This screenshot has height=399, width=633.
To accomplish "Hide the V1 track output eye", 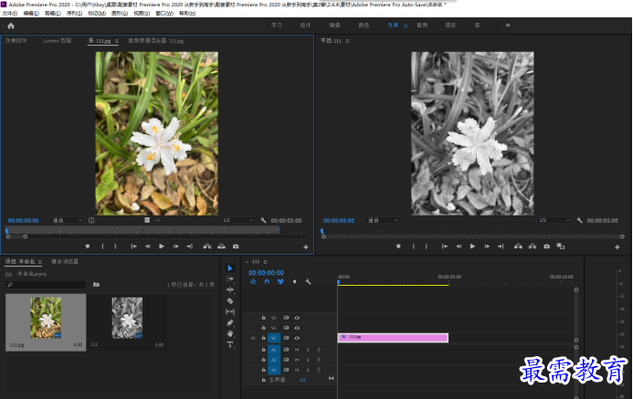I will click(x=297, y=338).
